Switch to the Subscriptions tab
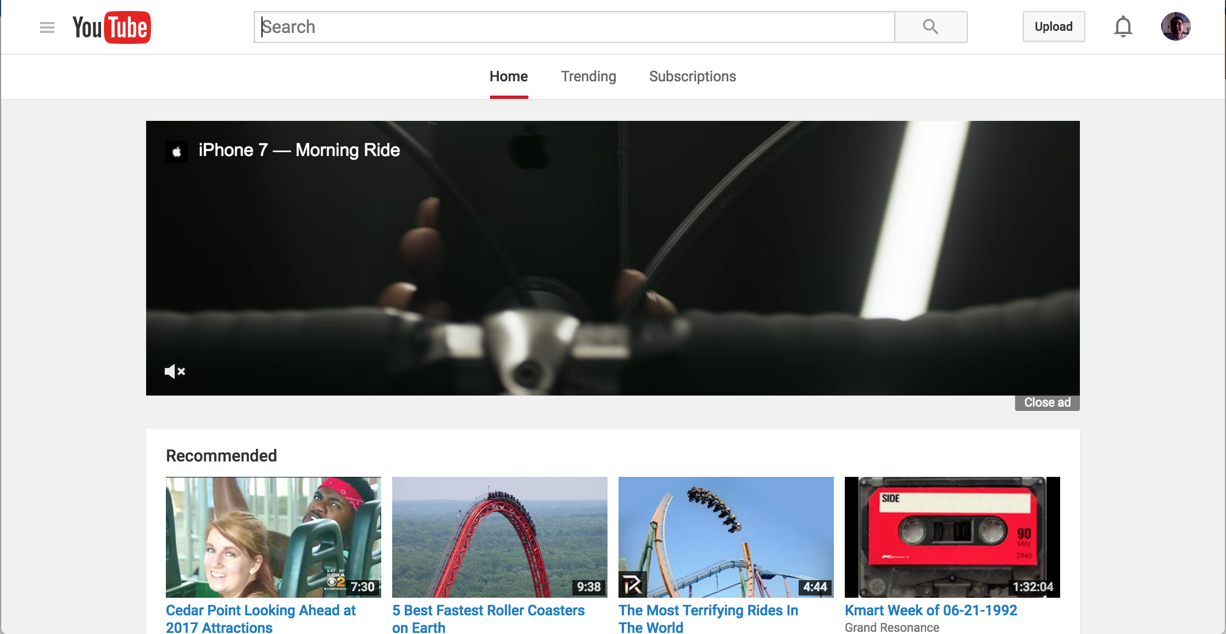This screenshot has width=1226, height=634. pos(692,76)
